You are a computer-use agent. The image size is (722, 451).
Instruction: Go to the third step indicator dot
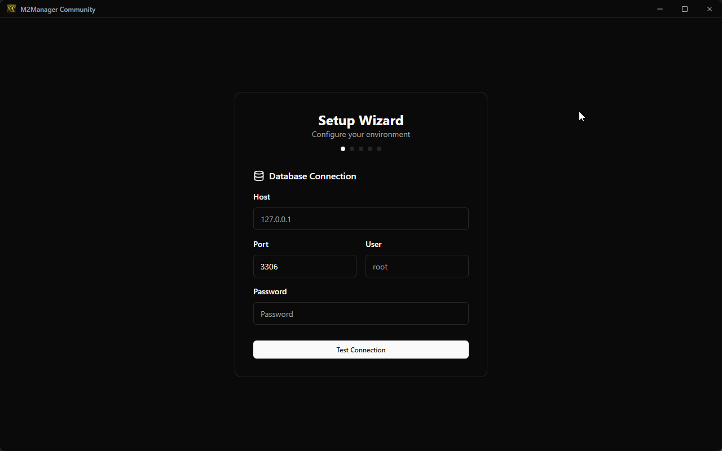[x=361, y=149]
